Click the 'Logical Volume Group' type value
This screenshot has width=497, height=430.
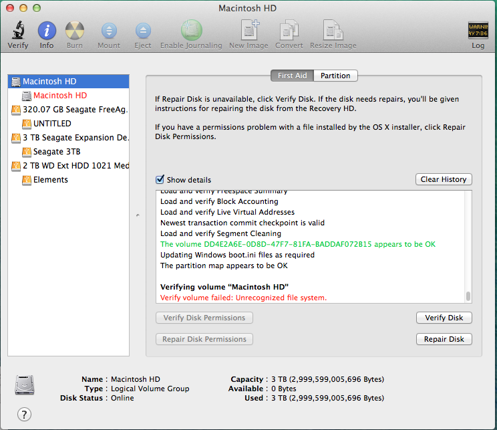(x=150, y=389)
